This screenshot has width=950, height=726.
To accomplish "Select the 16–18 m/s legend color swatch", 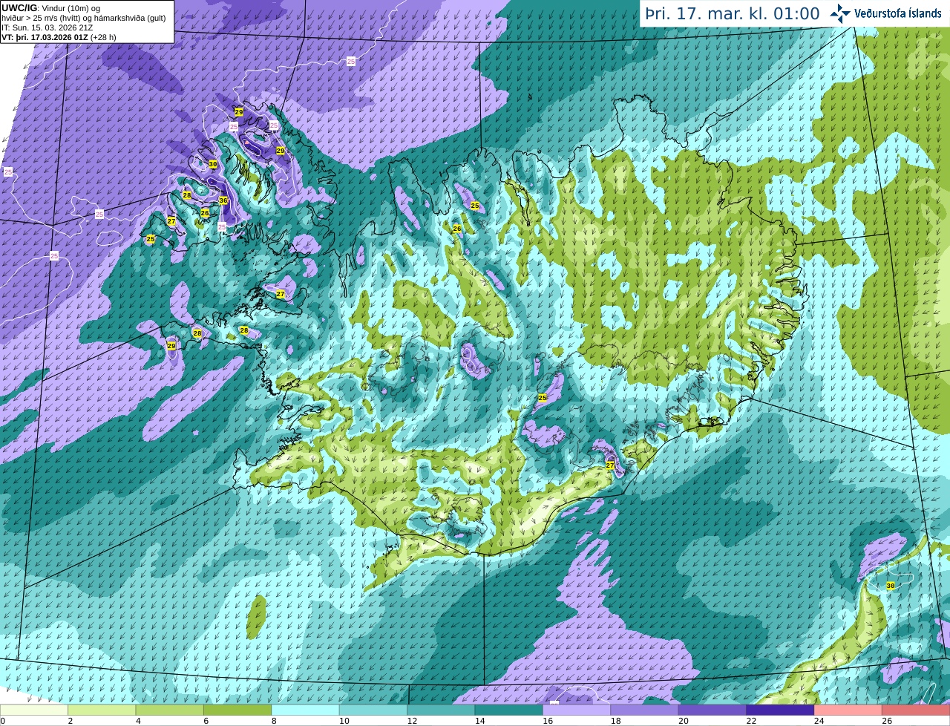I will (577, 710).
